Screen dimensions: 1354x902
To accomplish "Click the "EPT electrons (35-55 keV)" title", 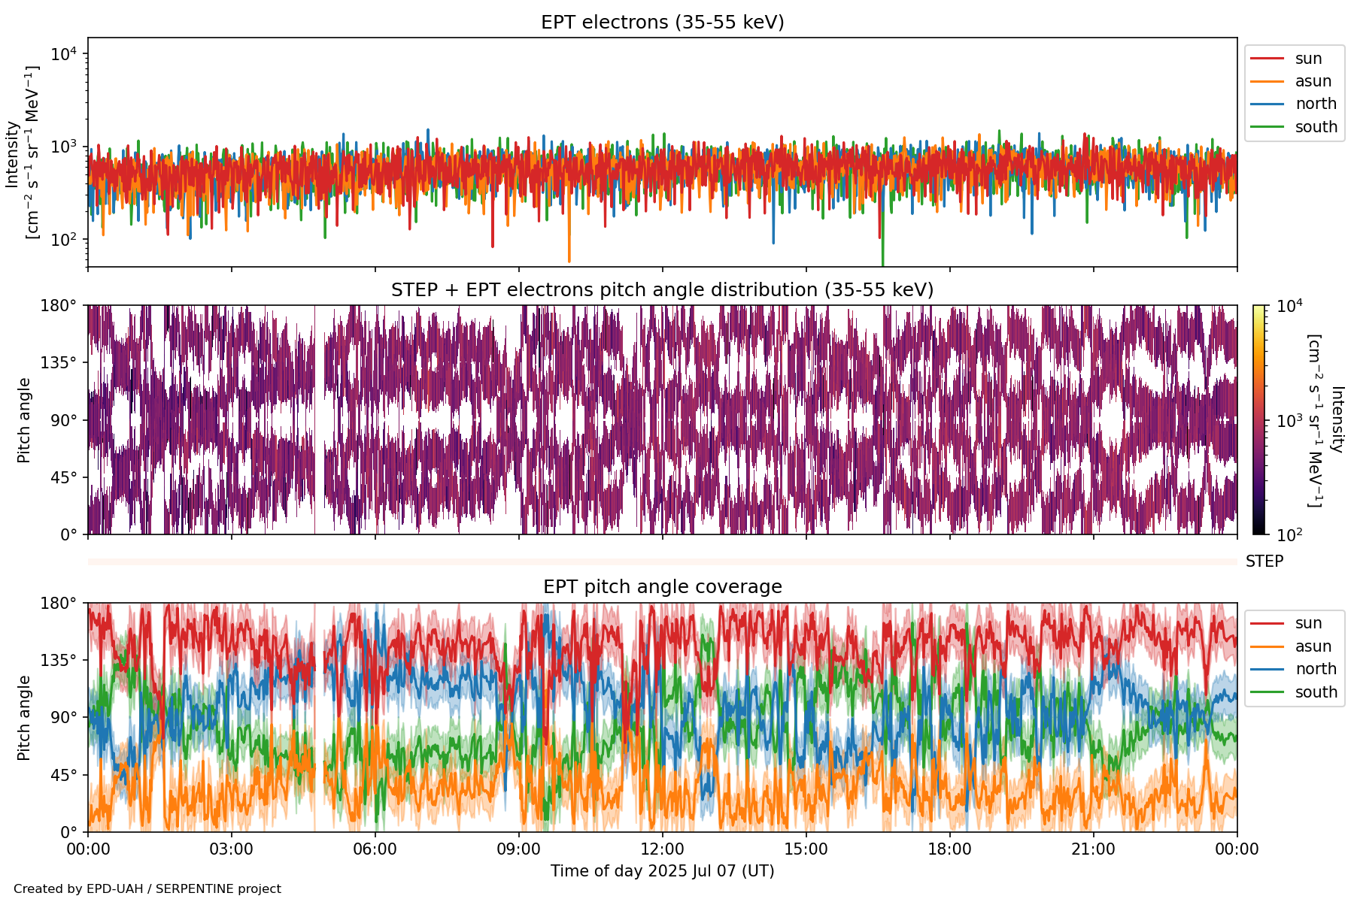I will point(662,23).
